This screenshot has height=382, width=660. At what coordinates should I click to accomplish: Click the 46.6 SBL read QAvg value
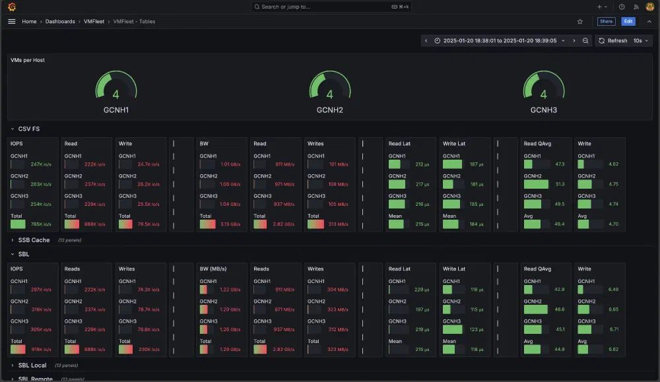click(x=560, y=309)
